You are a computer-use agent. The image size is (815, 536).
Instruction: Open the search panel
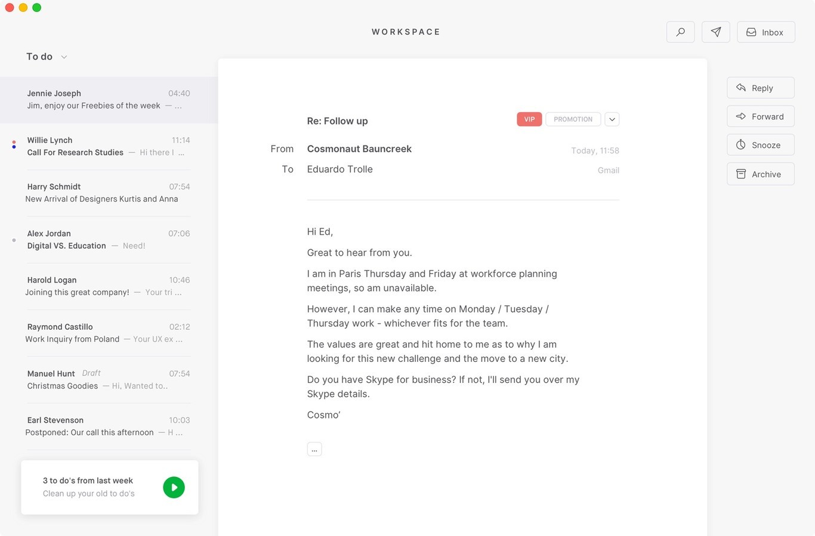click(680, 32)
